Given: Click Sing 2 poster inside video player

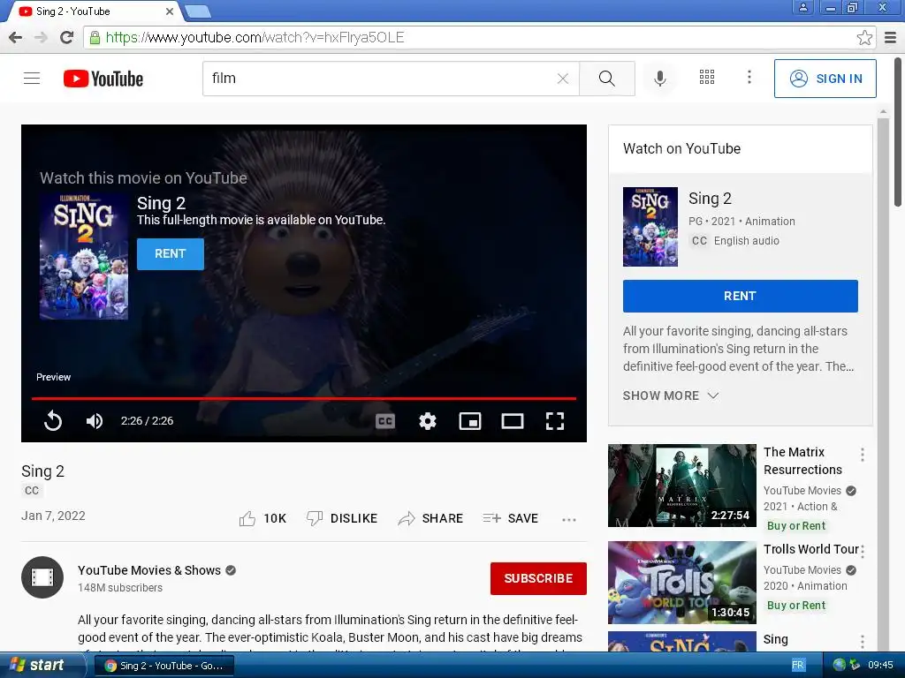Looking at the screenshot, I should [84, 257].
